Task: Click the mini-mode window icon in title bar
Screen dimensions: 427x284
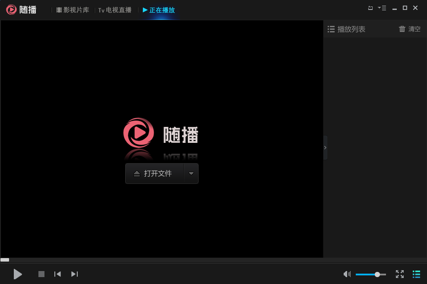Action: point(370,8)
